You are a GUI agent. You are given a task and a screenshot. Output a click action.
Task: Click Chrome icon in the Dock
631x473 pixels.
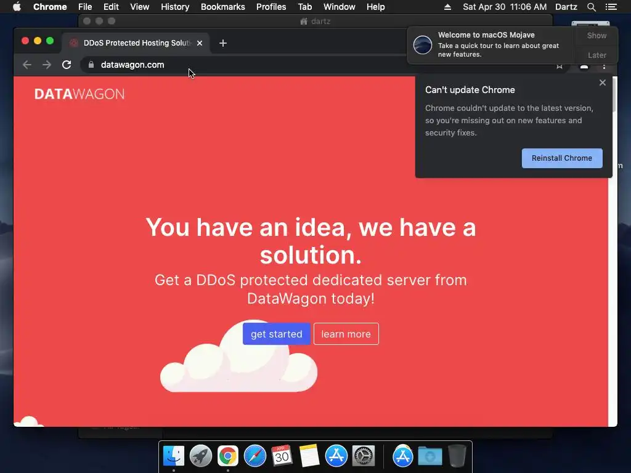click(x=228, y=456)
